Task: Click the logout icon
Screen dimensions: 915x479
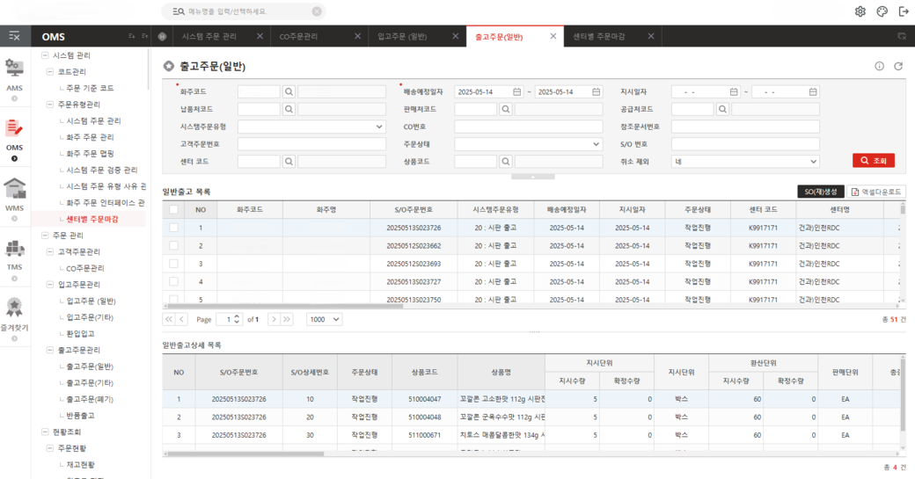Action: point(904,11)
